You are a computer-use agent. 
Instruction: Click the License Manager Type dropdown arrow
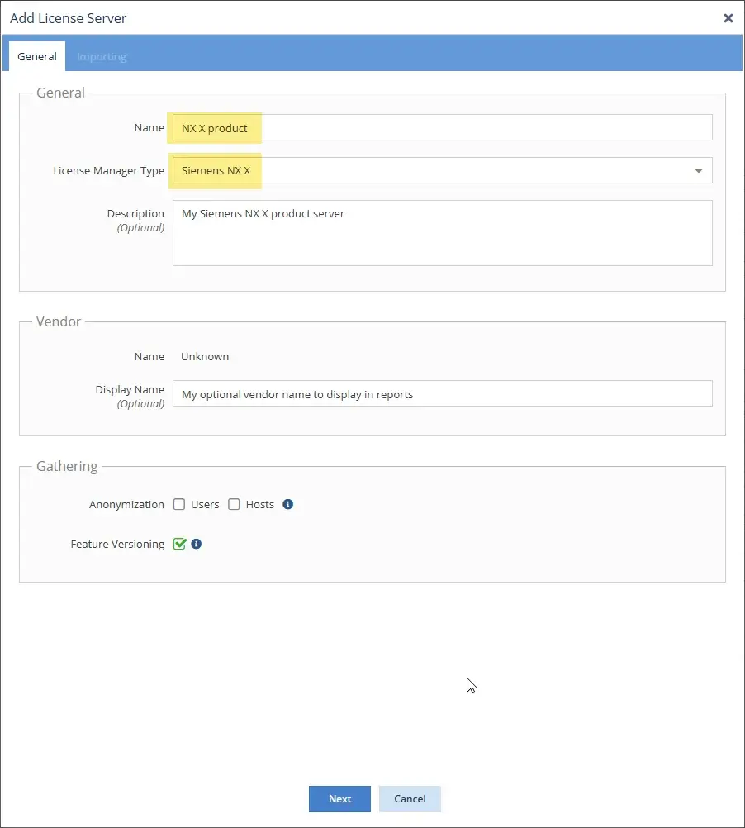coord(699,170)
